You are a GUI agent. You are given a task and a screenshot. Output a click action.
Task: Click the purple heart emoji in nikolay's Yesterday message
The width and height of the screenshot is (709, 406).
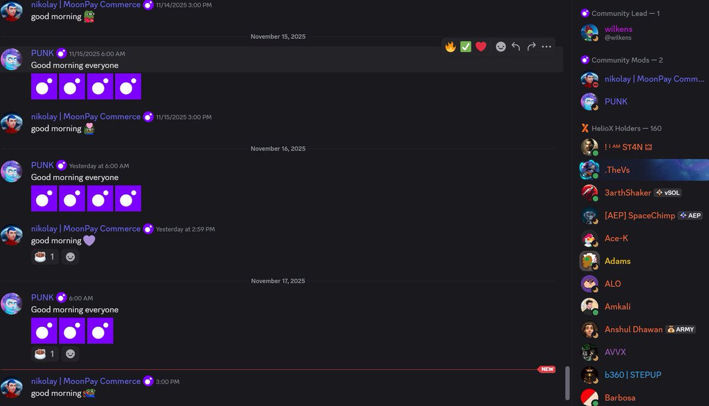pyautogui.click(x=89, y=241)
